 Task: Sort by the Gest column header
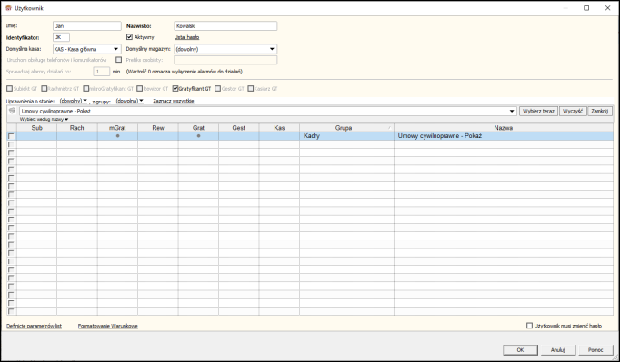(239, 128)
